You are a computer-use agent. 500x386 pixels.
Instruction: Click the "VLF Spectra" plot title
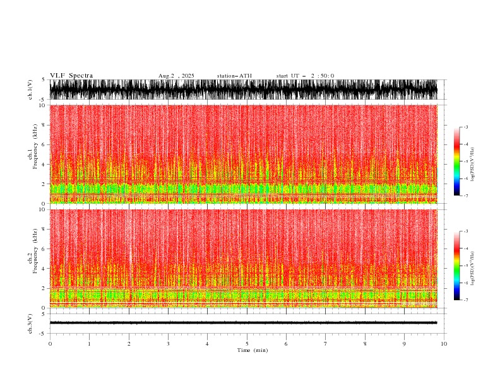pos(71,76)
